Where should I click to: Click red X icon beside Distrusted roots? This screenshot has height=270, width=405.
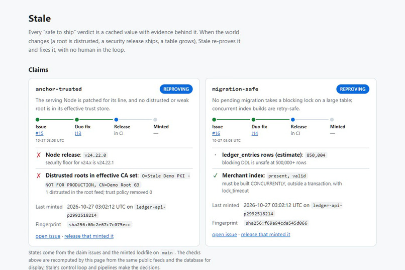tap(39, 175)
